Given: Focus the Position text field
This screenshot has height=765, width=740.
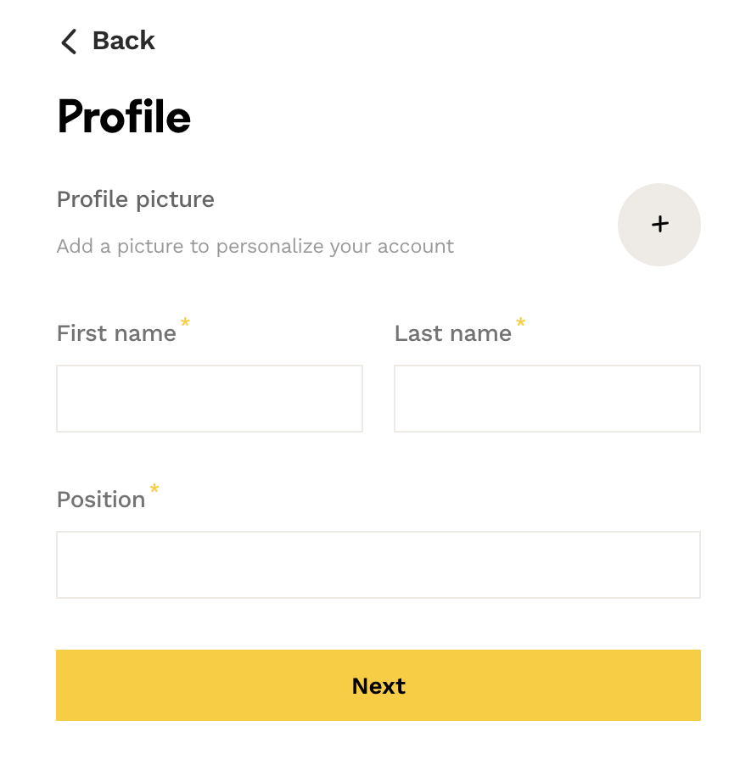Looking at the screenshot, I should coord(378,565).
